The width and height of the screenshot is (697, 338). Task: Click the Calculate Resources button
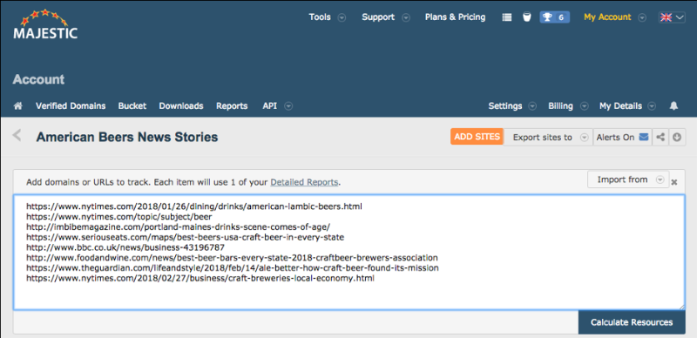click(x=632, y=322)
